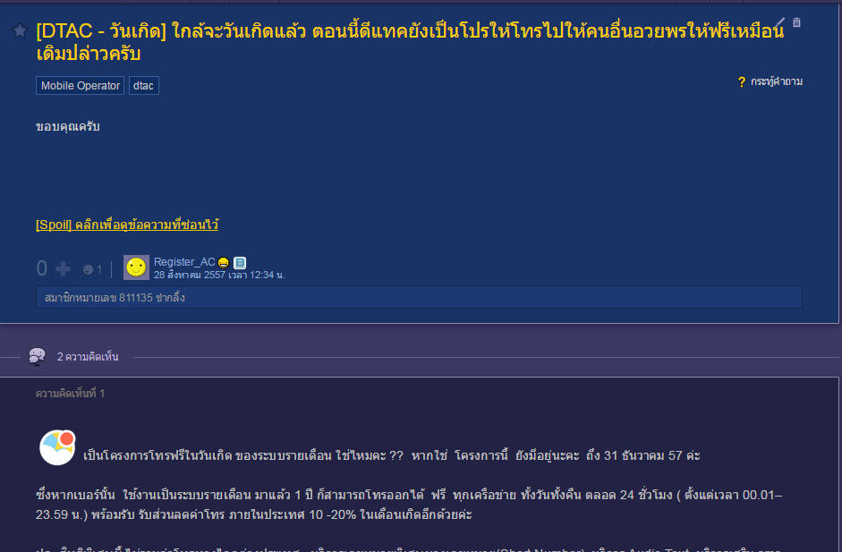Click the 'สมาชิกหมายเลข 811135 ขำกลิ้ง' bar
The height and width of the screenshot is (552, 842).
[x=419, y=297]
